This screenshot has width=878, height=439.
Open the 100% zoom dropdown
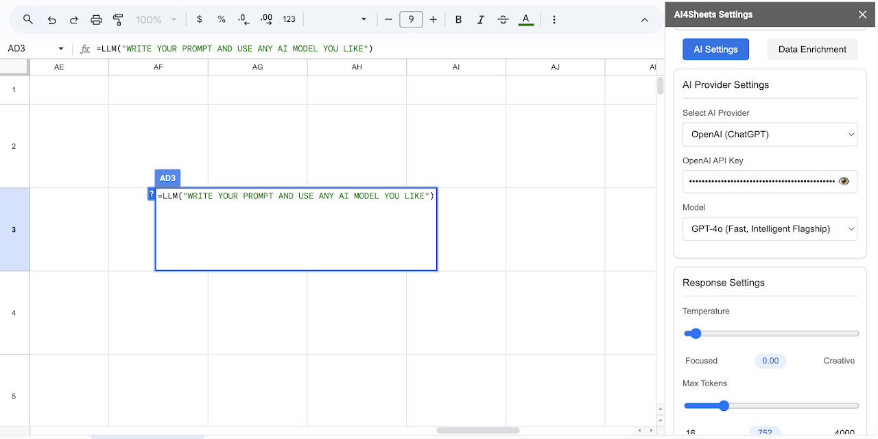[x=156, y=19]
